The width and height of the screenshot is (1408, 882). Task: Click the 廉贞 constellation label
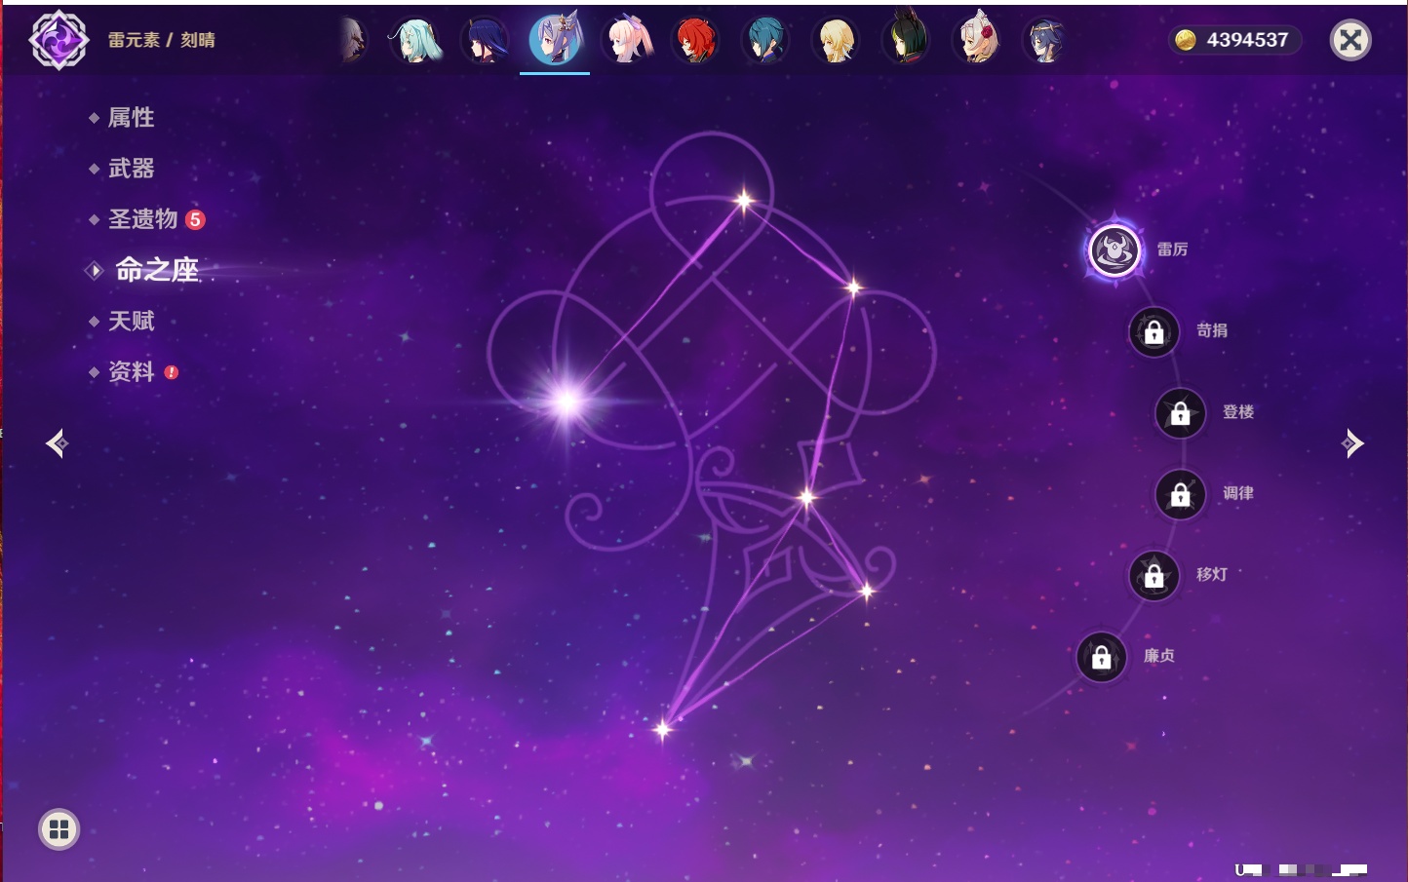tap(1159, 656)
